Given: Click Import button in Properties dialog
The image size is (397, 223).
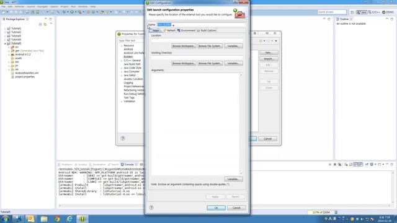Looking at the screenshot, I should tap(269, 59).
